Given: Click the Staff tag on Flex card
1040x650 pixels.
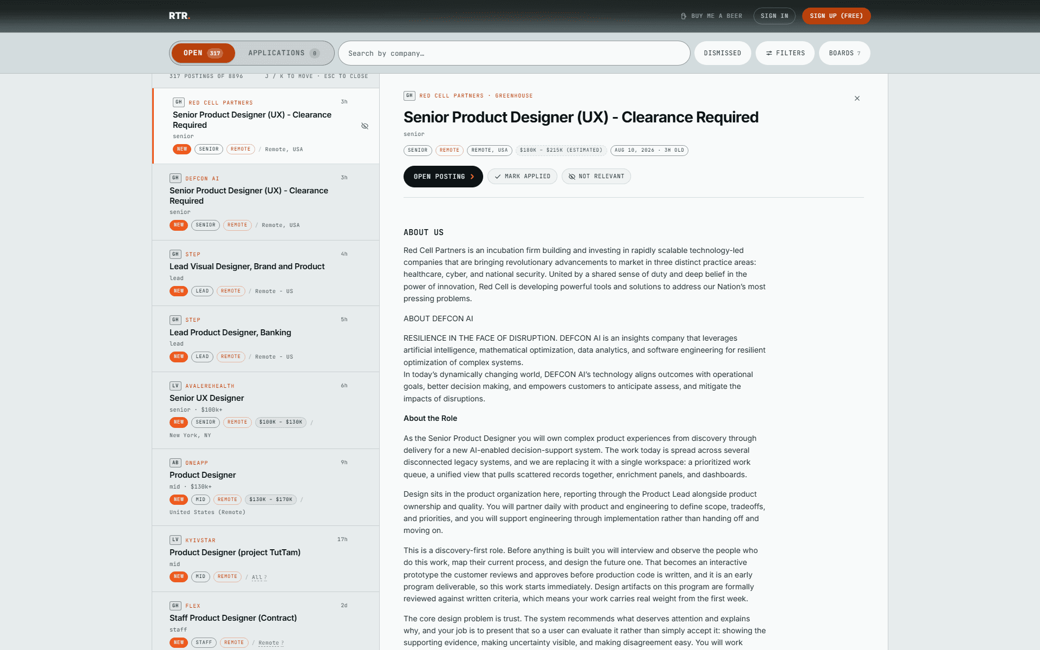Looking at the screenshot, I should [x=204, y=642].
